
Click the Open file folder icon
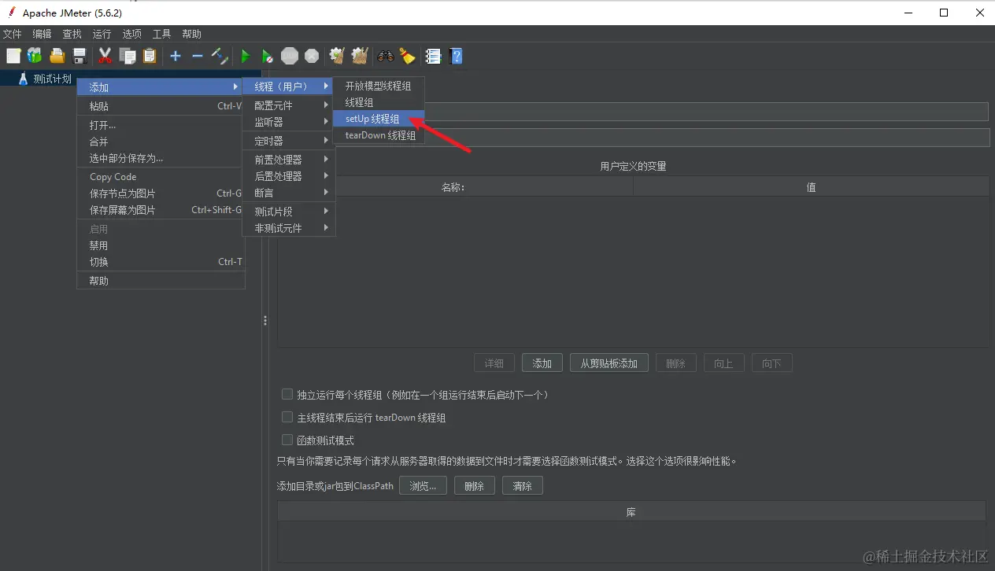(x=57, y=56)
